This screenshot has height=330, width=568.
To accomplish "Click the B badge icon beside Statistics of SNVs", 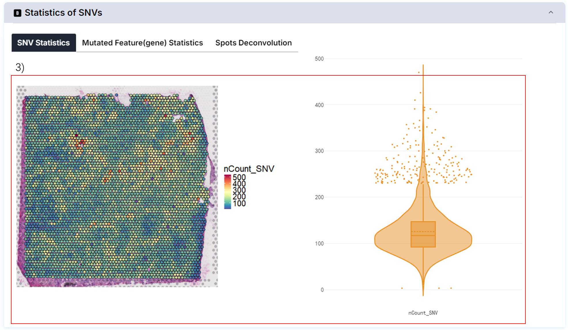I will (x=17, y=13).
